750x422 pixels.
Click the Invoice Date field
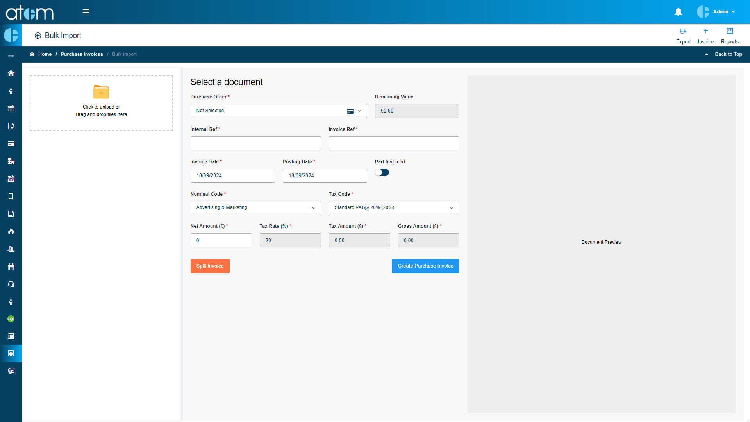click(232, 176)
